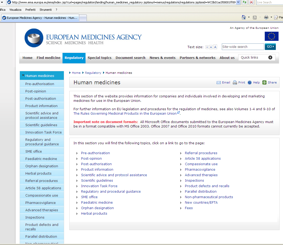Click the GO search button
This screenshot has width=283, height=245.
(x=270, y=47)
